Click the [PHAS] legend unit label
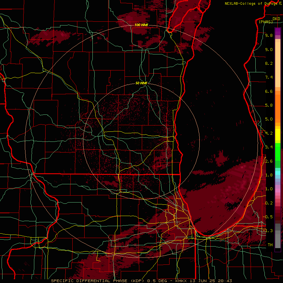This screenshot has width=283, height=283. tap(266, 22)
